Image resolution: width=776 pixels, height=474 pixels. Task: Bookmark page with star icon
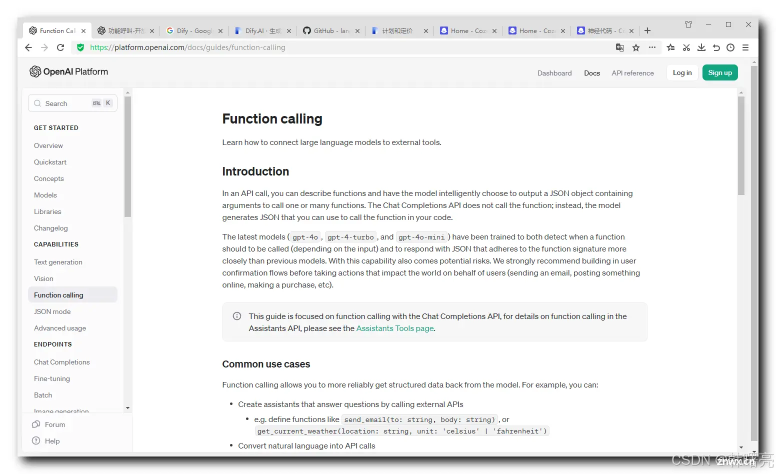[x=636, y=47]
